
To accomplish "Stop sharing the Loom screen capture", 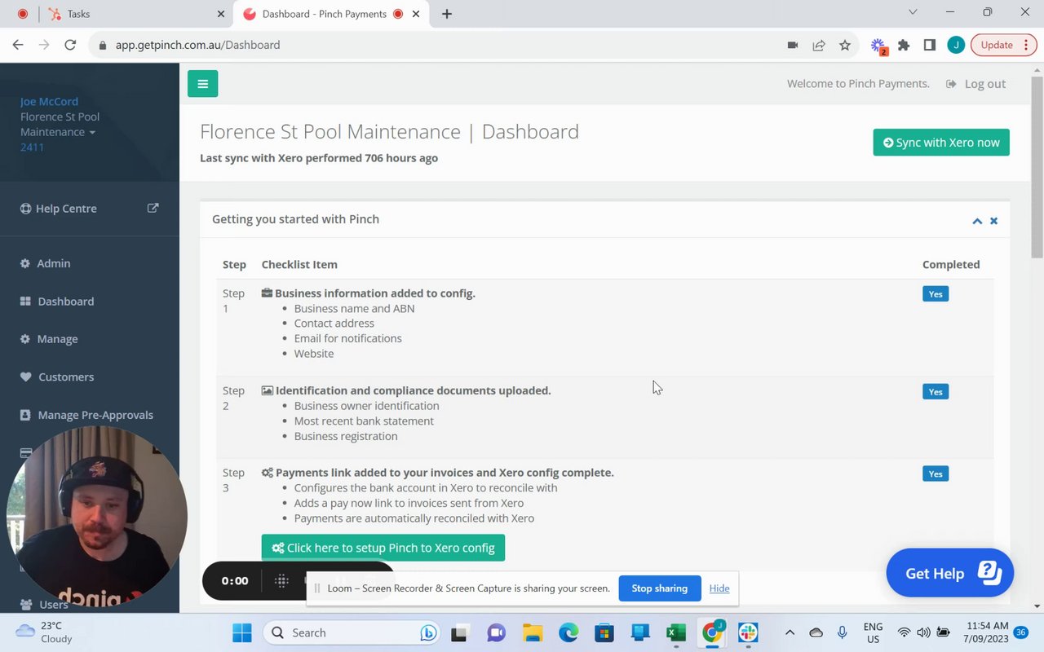I will point(659,588).
